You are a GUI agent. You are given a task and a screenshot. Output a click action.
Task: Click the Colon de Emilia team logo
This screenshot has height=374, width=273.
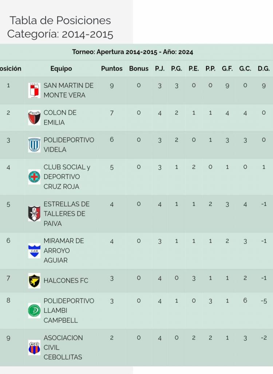coord(34,118)
